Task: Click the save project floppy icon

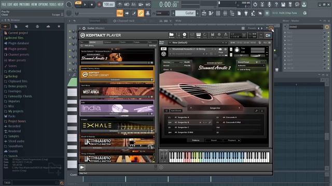Action: 283,5
